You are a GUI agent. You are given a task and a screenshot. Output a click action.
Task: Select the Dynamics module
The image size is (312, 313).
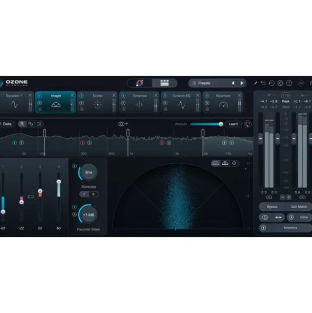pyautogui.click(x=139, y=102)
